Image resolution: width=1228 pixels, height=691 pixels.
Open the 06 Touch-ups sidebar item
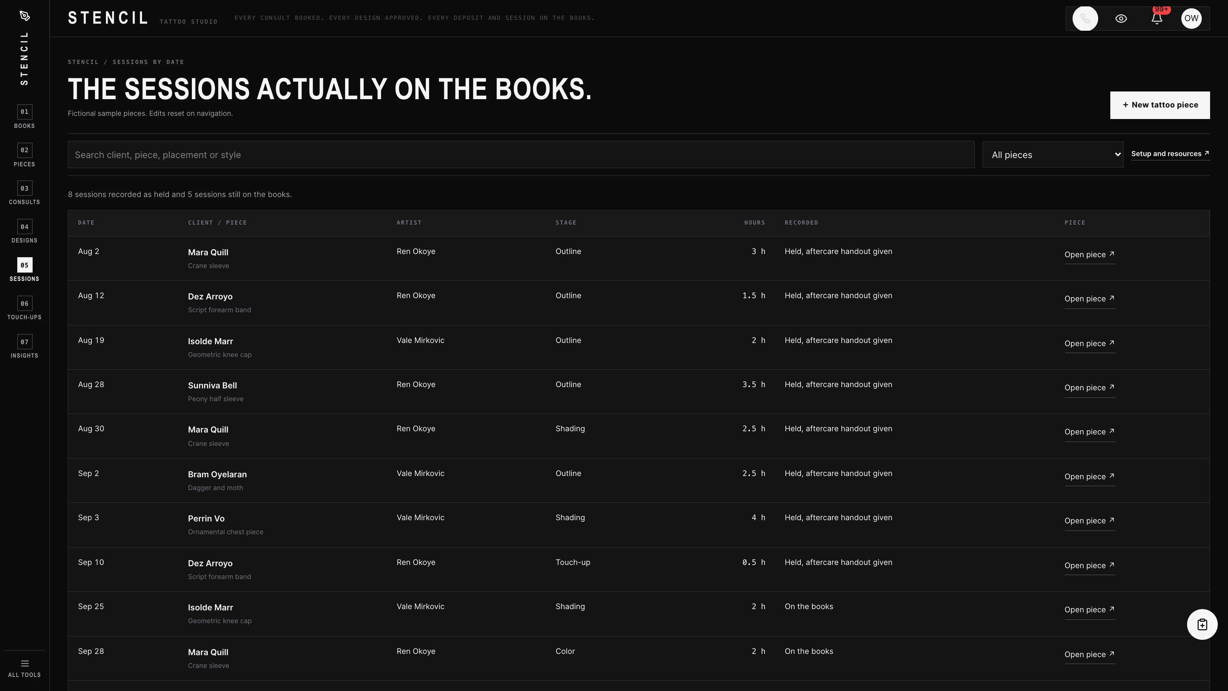click(x=24, y=308)
